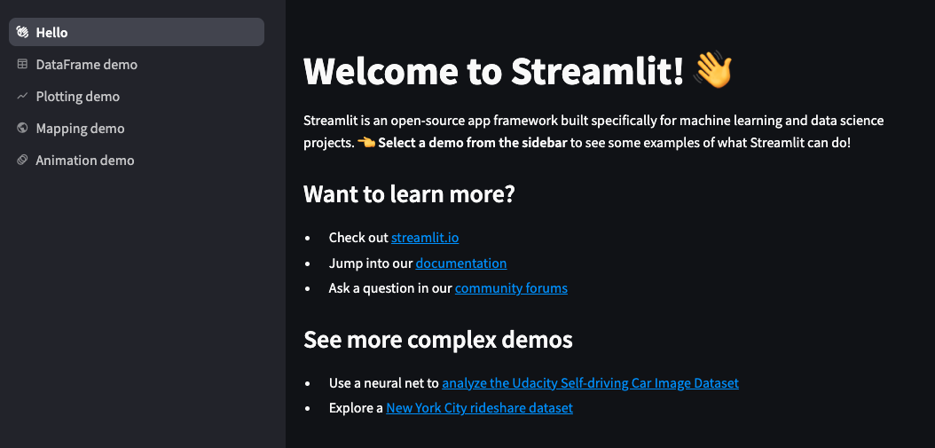Open the documentation link
Image resolution: width=935 pixels, height=448 pixels.
click(x=461, y=263)
